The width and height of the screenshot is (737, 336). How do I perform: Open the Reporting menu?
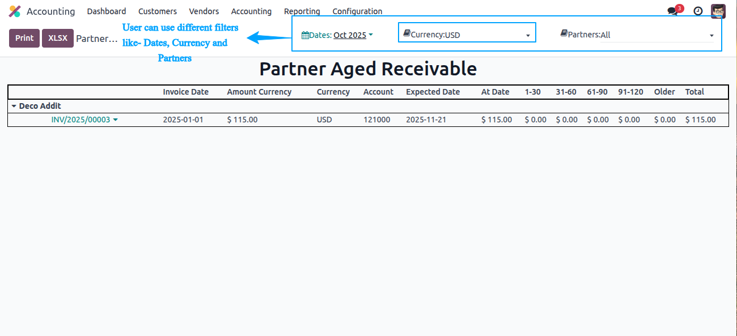[302, 11]
